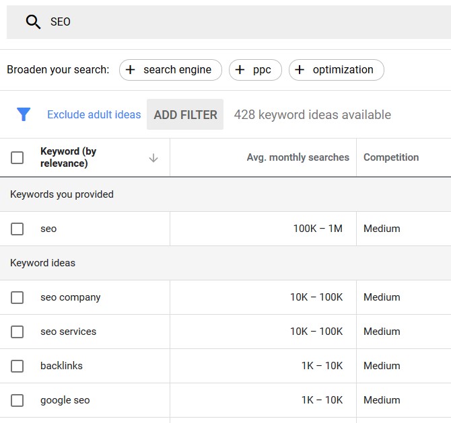The height and width of the screenshot is (423, 451).
Task: Add 'search engine' to broaden search
Action: pyautogui.click(x=176, y=70)
